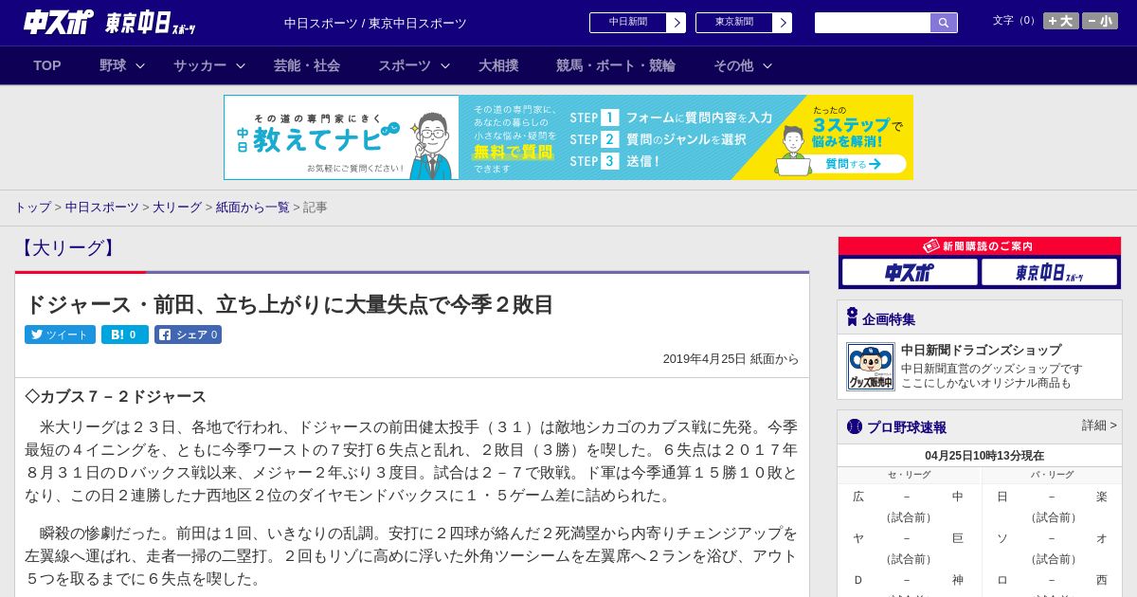Click the search magnifier button
Screen dimensions: 1137x597
pos(944,23)
